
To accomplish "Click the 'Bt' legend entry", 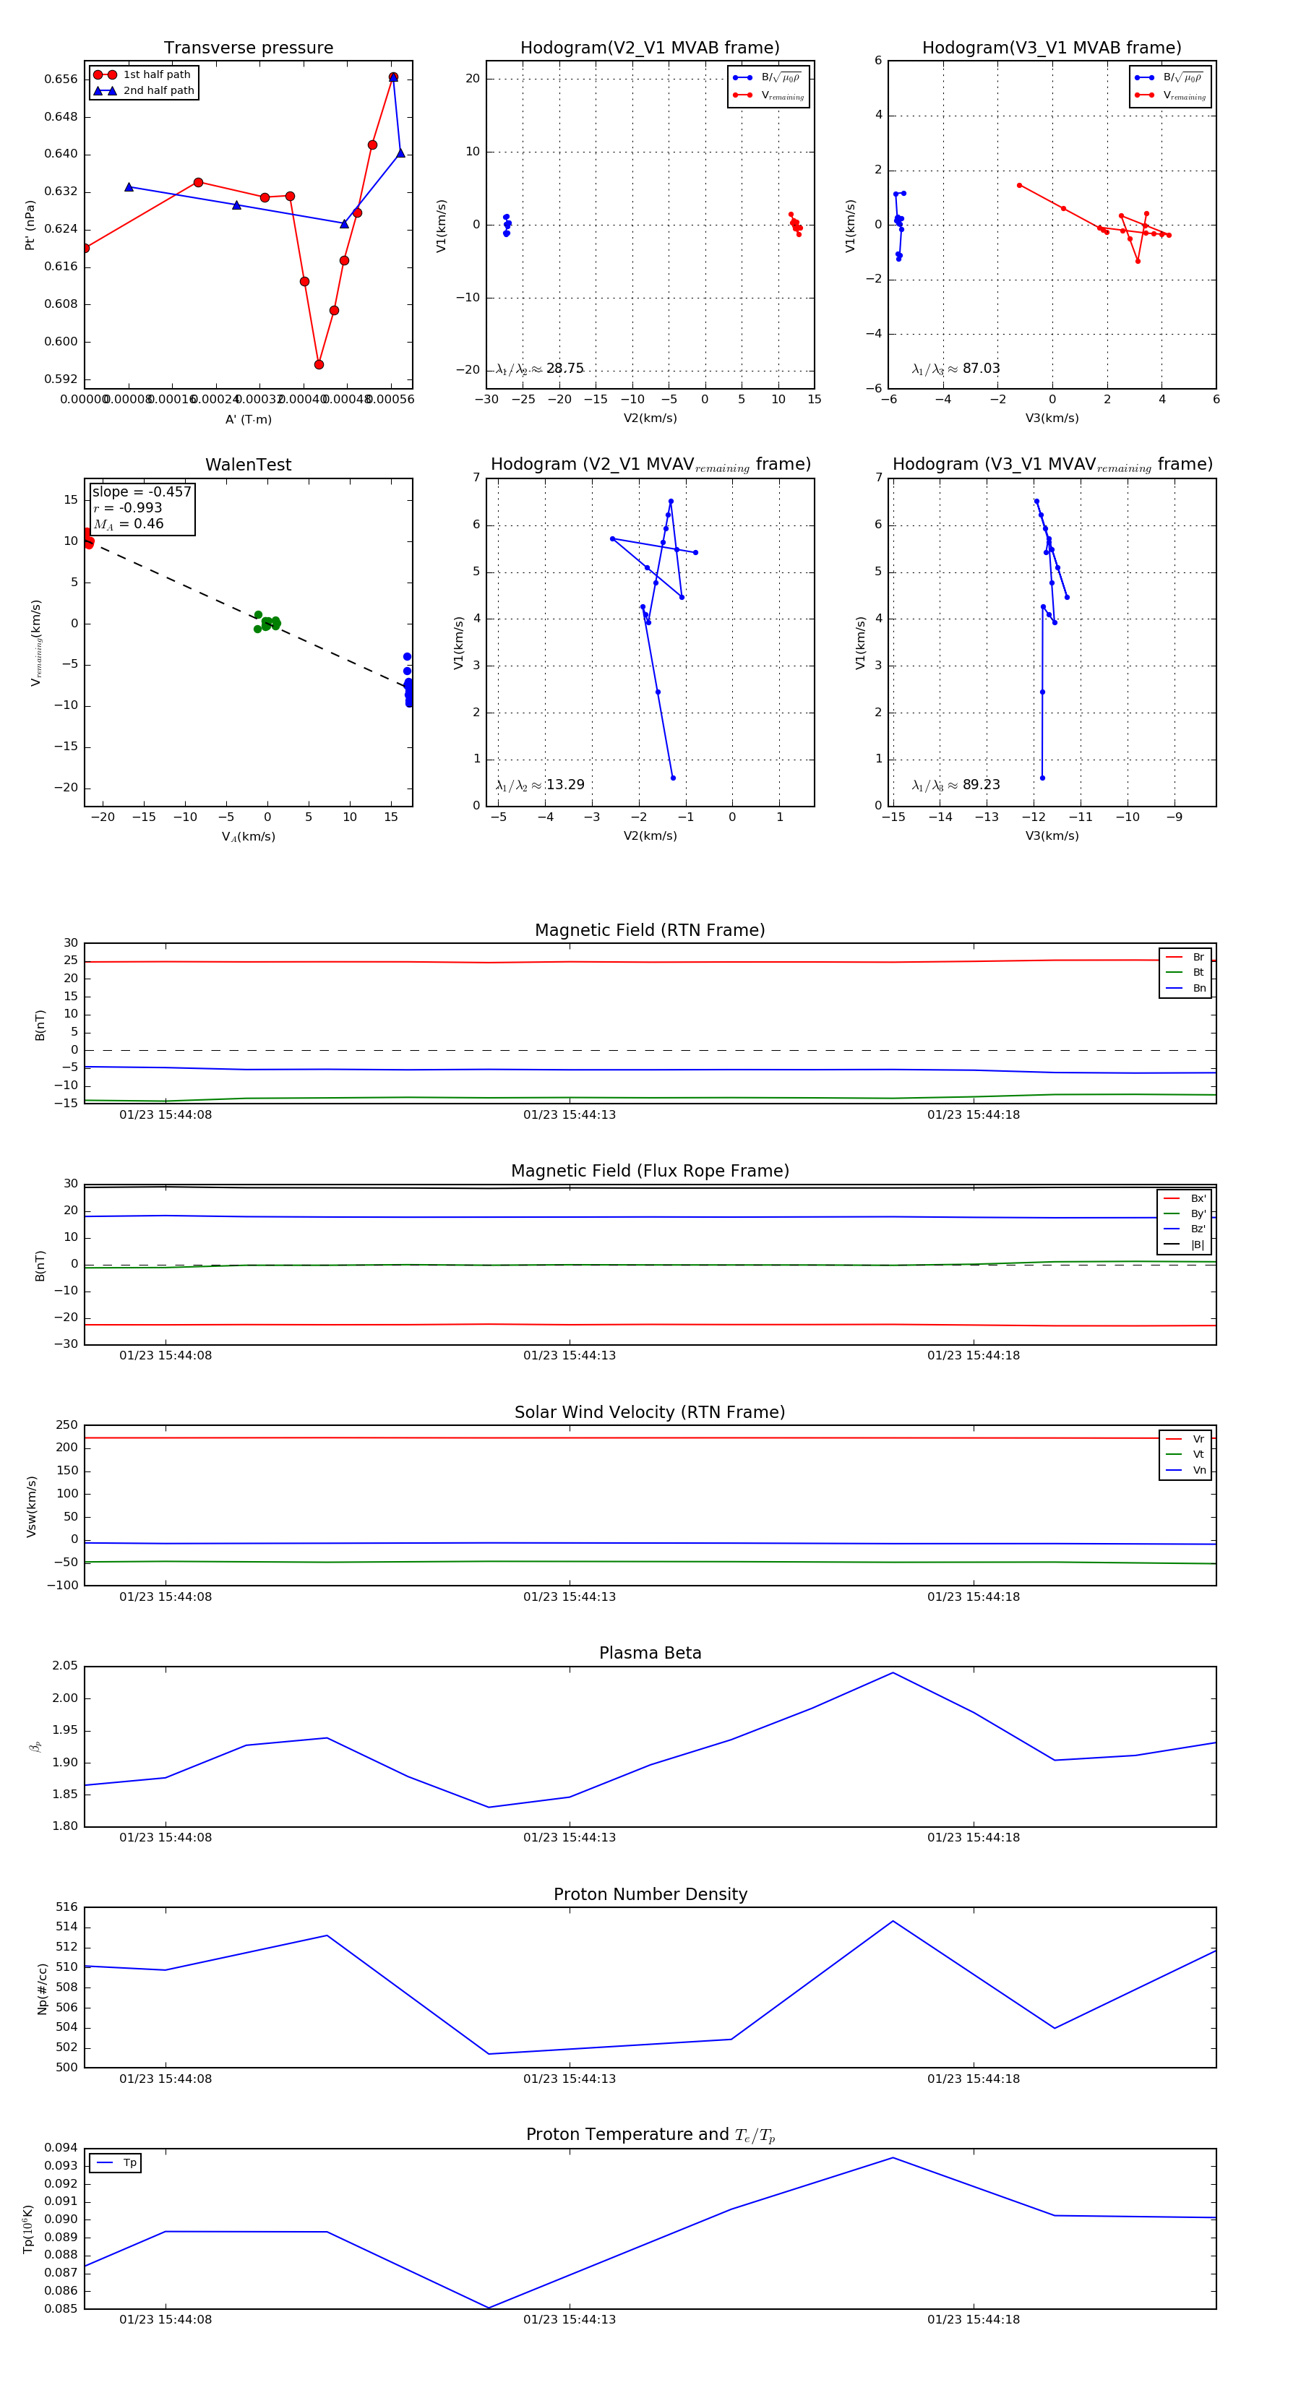I will tap(1185, 972).
